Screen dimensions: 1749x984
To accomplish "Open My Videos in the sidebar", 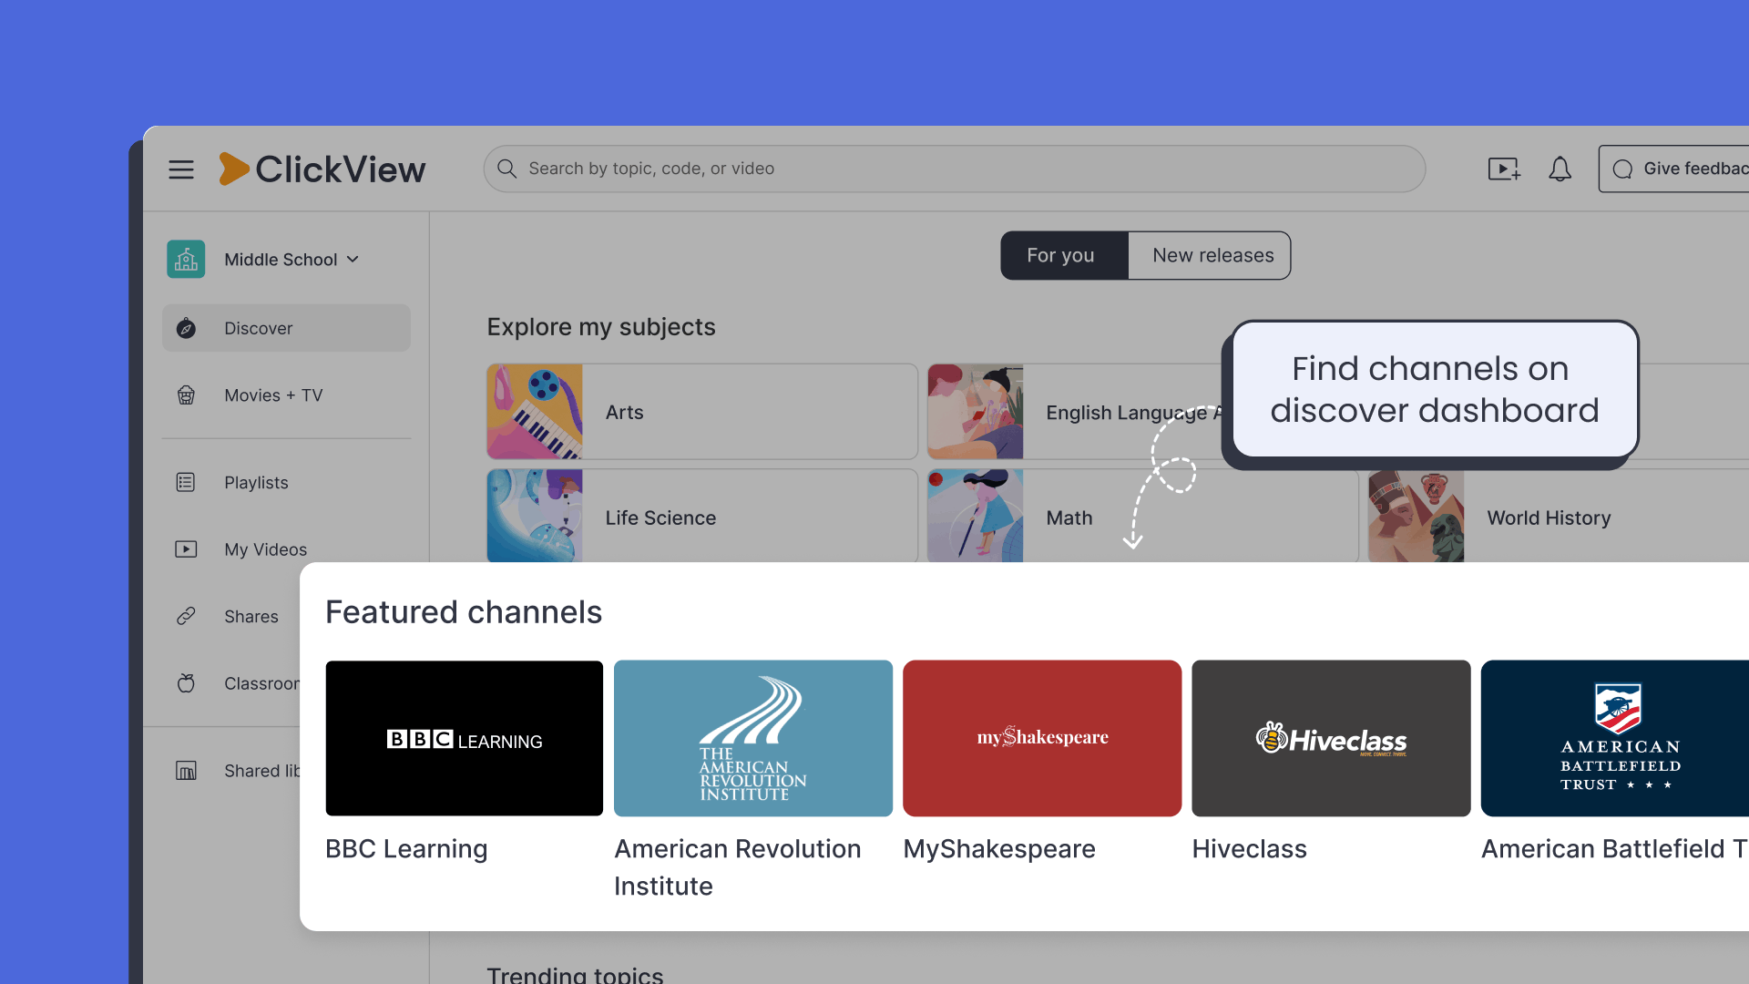I will [286, 549].
